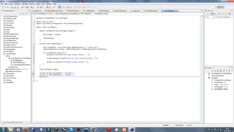Click me.Hoppelmann.TutorialPlugin in editor breadcrumb
The image size is (234, 132).
pyautogui.click(x=68, y=14)
